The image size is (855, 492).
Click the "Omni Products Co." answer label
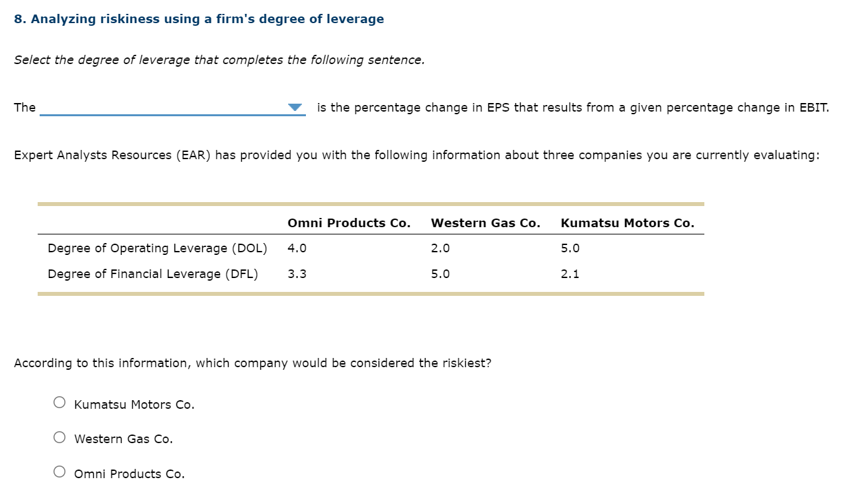pyautogui.click(x=130, y=474)
